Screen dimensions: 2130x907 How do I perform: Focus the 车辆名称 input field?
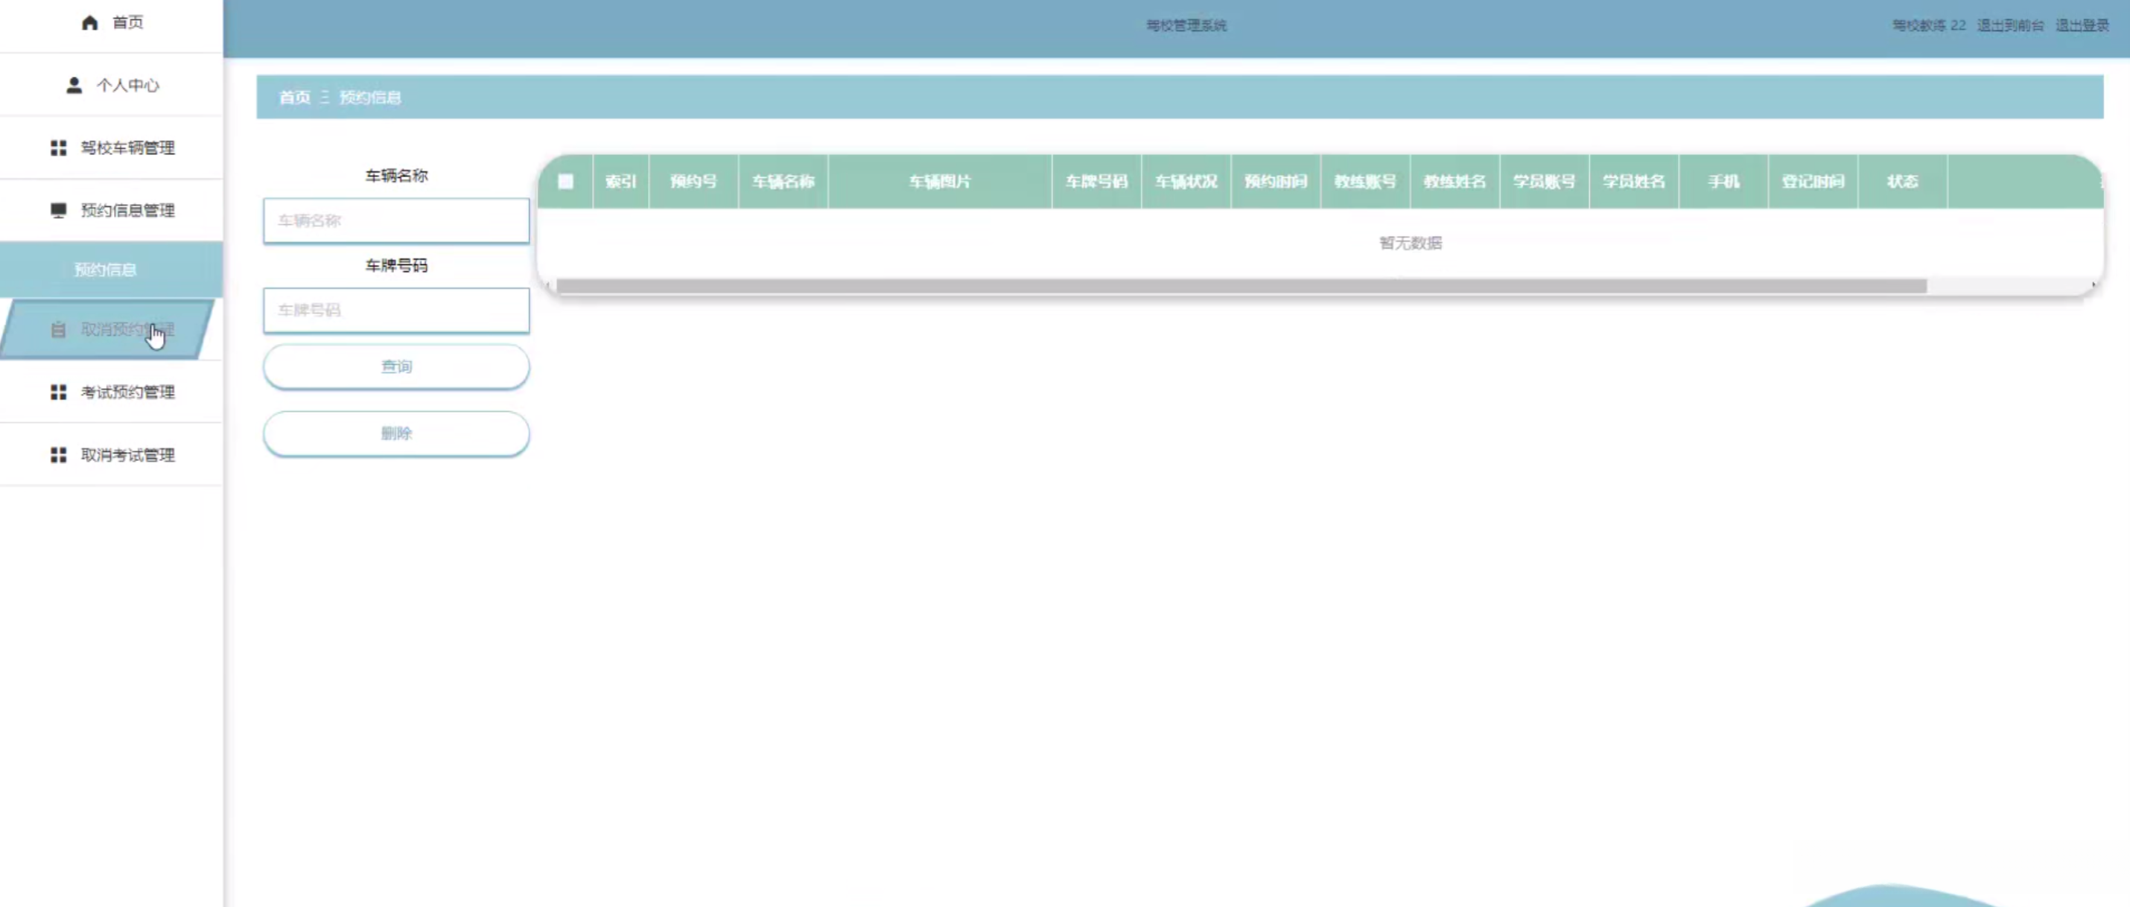396,220
